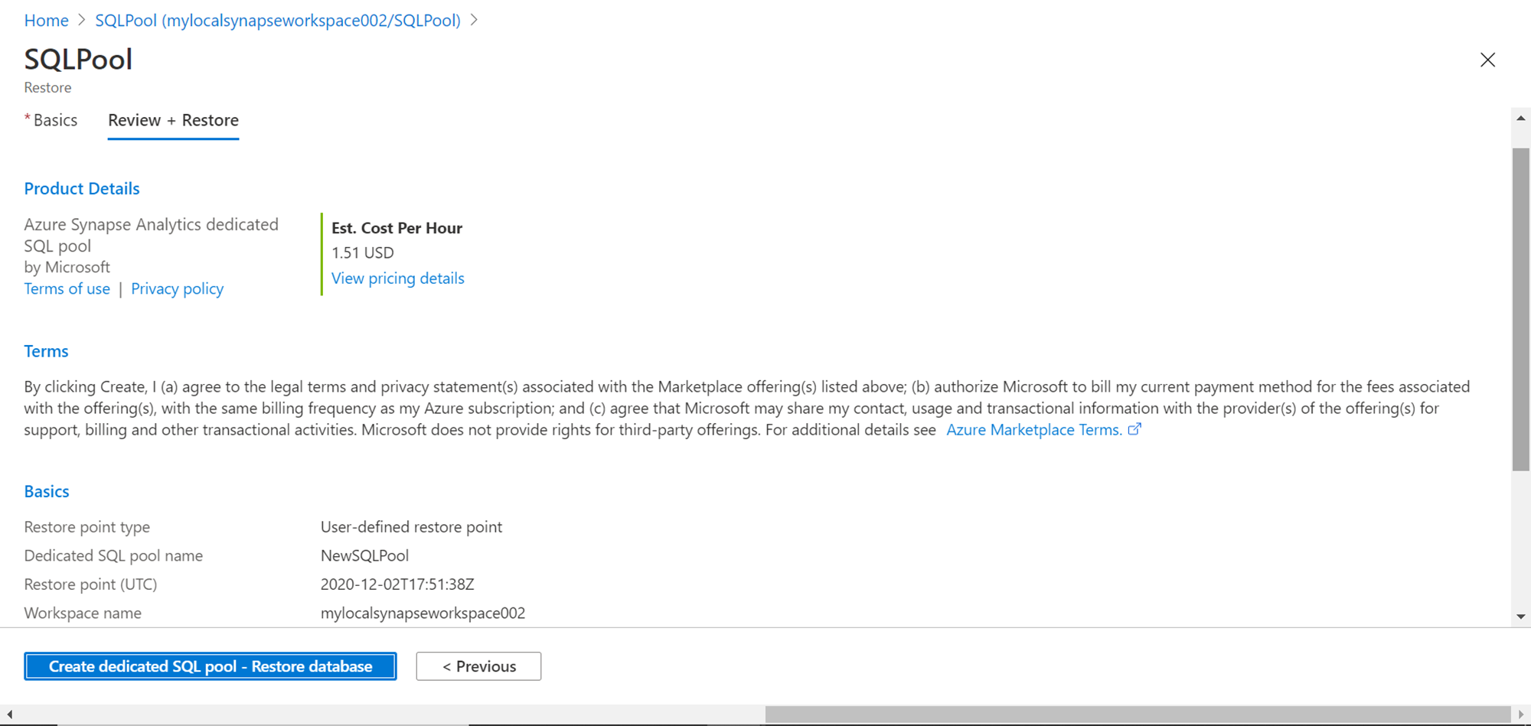Click the vertical scrollbar up arrow

[x=1520, y=119]
